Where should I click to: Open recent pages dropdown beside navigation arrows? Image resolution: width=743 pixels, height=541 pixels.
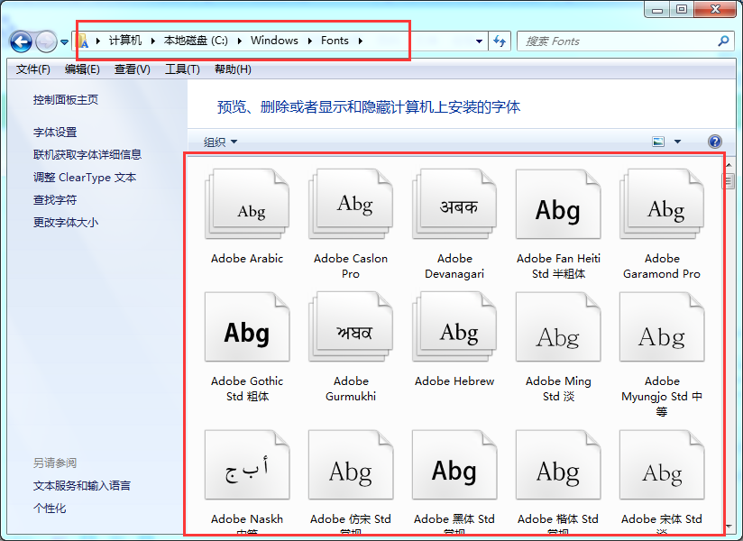tap(64, 42)
